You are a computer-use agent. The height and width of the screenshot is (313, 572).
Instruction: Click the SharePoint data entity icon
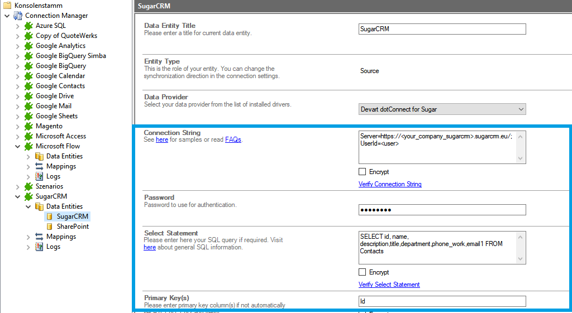(50, 227)
